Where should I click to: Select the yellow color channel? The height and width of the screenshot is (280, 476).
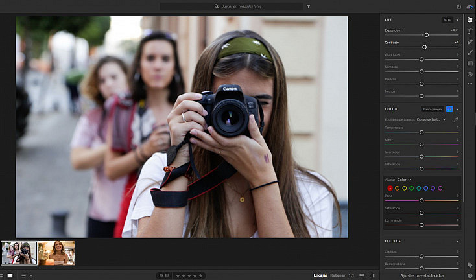pyautogui.click(x=405, y=188)
